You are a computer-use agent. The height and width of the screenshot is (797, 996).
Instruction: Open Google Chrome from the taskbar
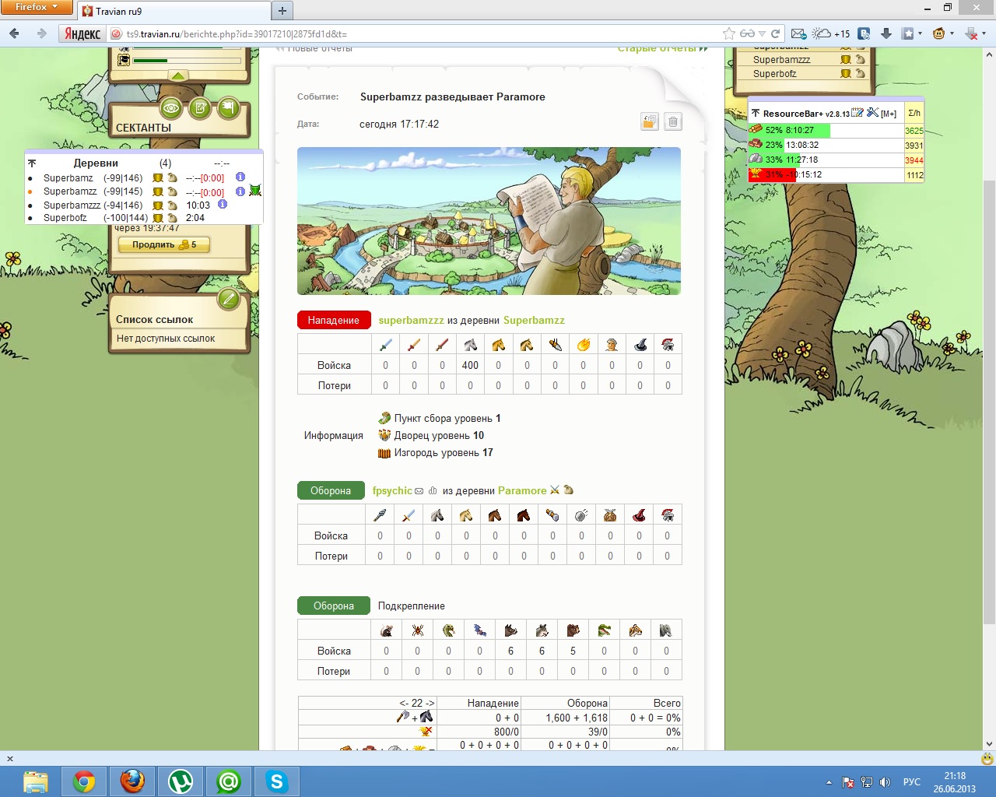84,781
